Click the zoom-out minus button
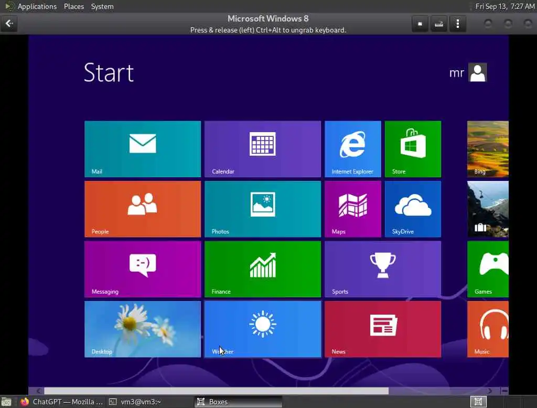This screenshot has width=537, height=408. 504,391
